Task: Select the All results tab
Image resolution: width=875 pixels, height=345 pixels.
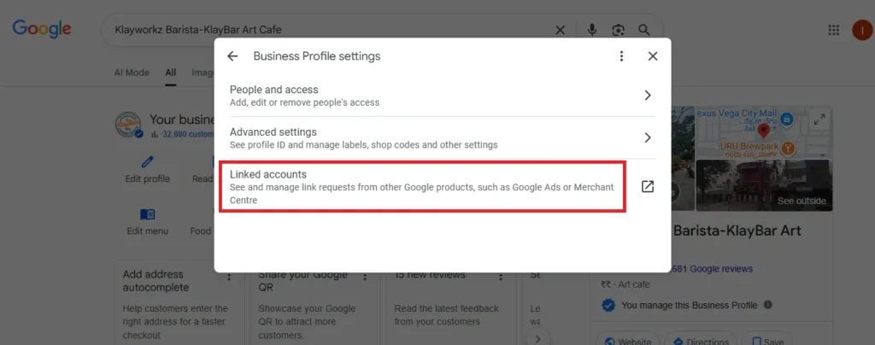Action: pyautogui.click(x=171, y=73)
